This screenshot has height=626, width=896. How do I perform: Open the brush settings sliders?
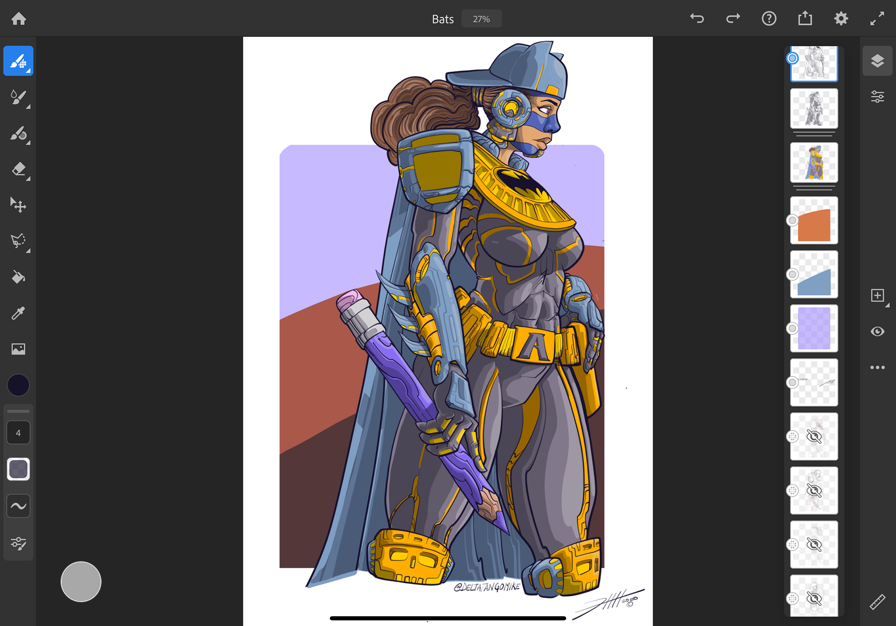[19, 543]
